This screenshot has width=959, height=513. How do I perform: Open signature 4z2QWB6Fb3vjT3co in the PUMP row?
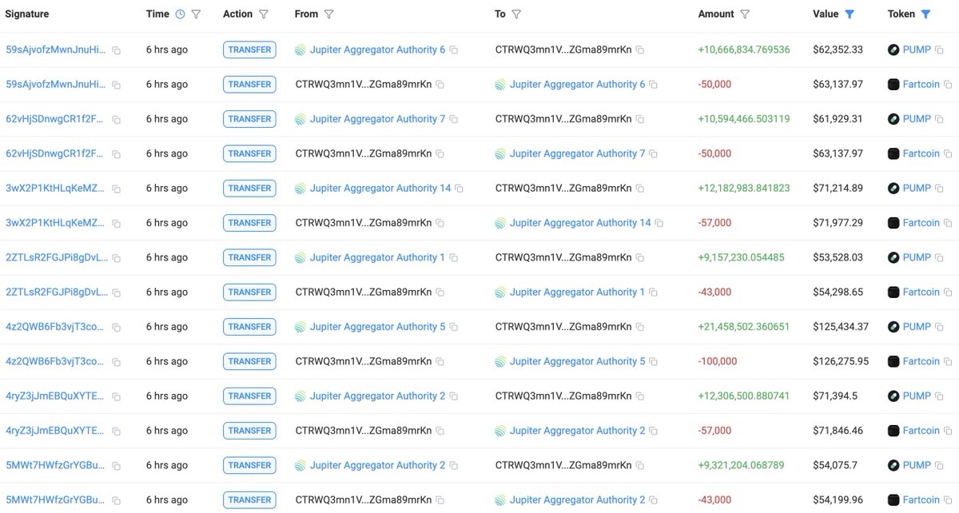coord(55,327)
